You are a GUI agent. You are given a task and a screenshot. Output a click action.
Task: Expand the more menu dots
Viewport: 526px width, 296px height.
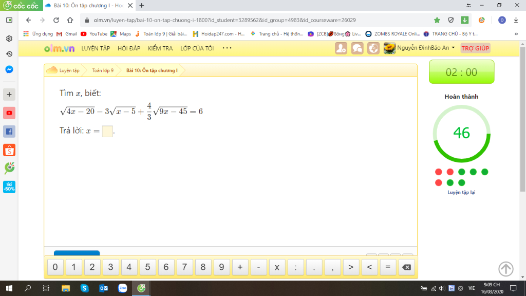click(x=227, y=48)
